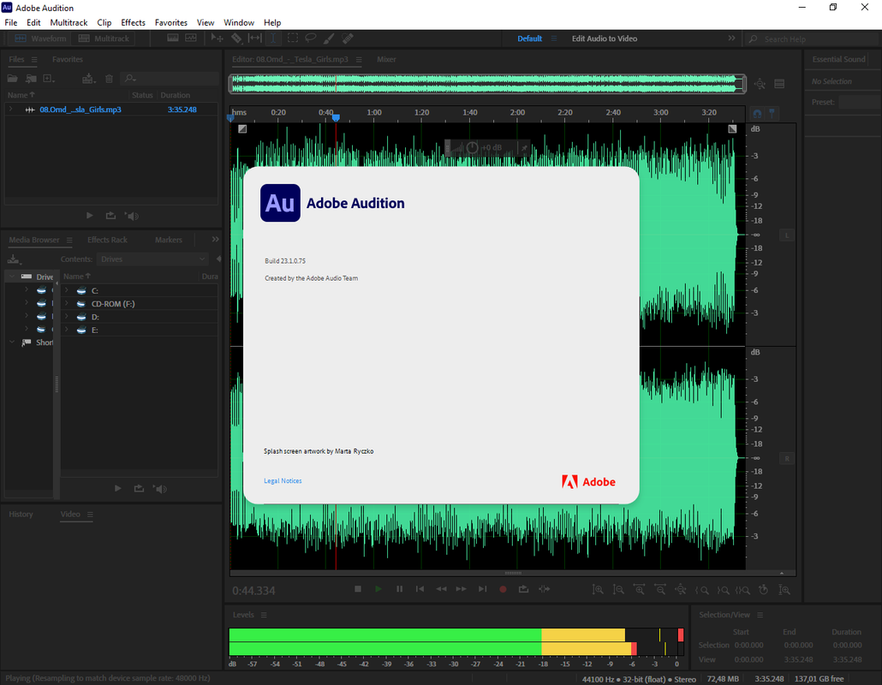
Task: Click Import File icon in Files panel
Action: [x=31, y=79]
